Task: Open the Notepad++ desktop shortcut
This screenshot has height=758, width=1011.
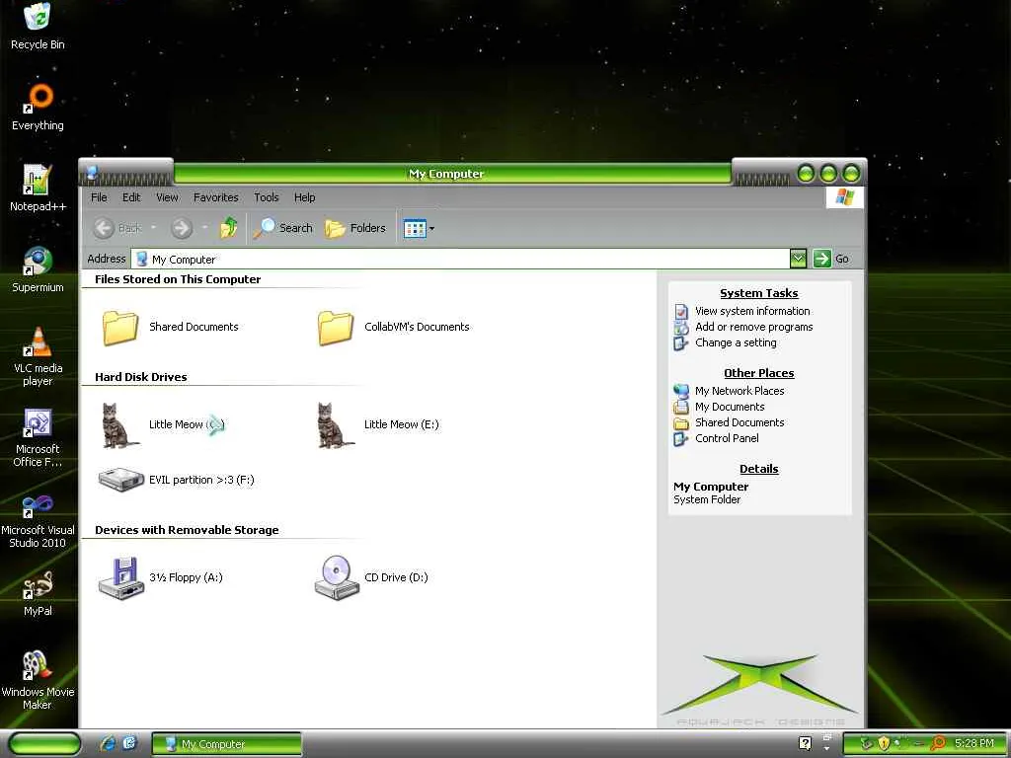Action: click(x=38, y=189)
